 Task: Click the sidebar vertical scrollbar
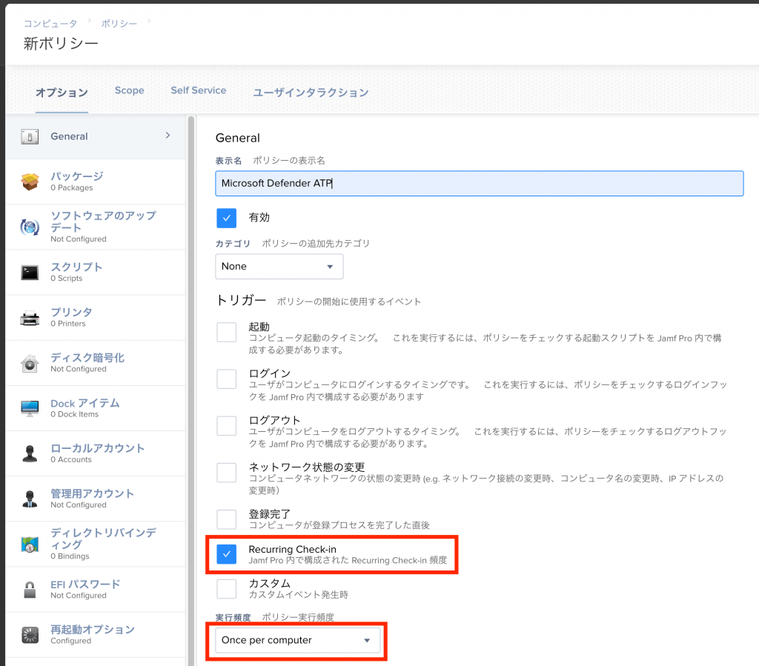[x=191, y=391]
